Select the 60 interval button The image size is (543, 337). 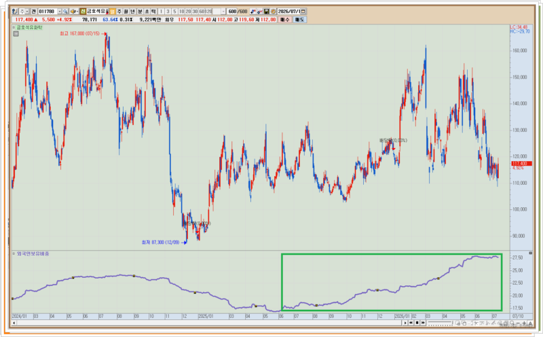(202, 12)
